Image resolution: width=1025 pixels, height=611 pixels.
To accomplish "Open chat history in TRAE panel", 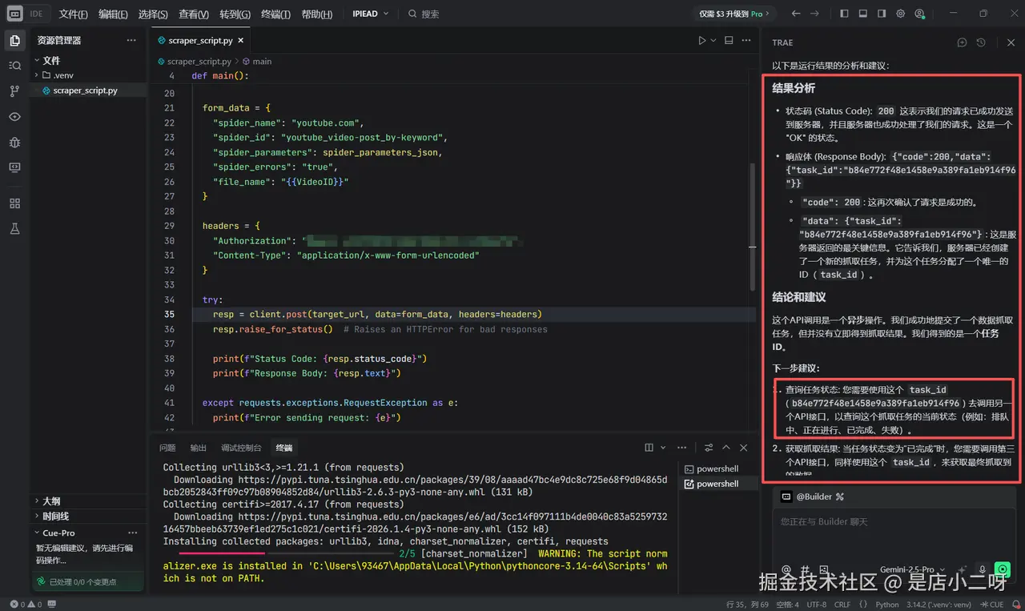I will [x=981, y=42].
